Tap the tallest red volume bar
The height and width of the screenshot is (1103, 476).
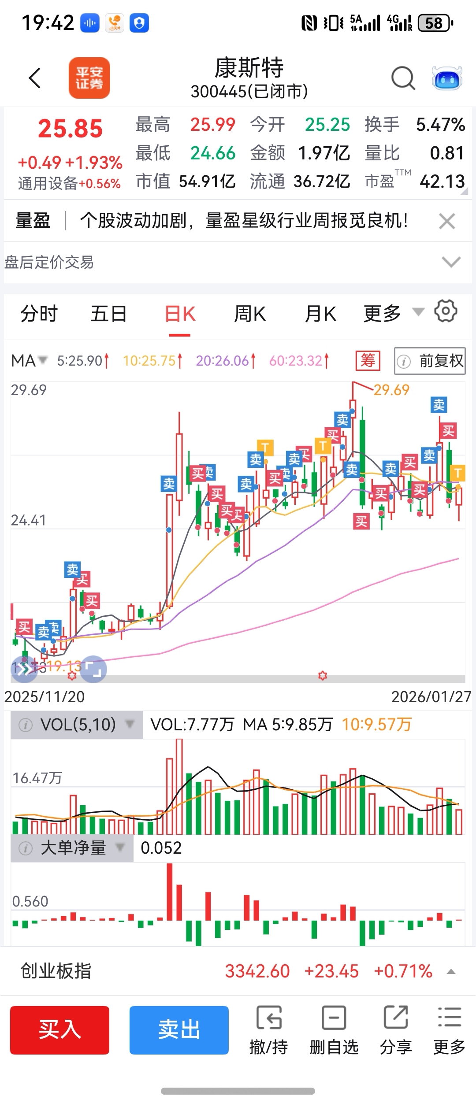coord(179,787)
